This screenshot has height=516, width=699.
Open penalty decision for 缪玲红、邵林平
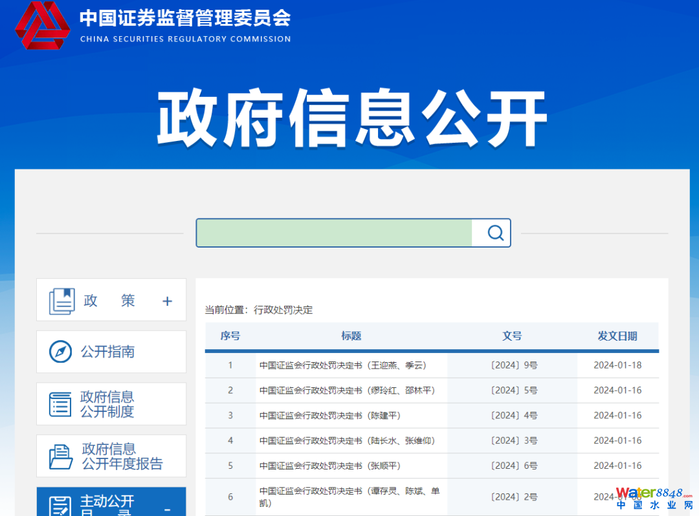[346, 391]
